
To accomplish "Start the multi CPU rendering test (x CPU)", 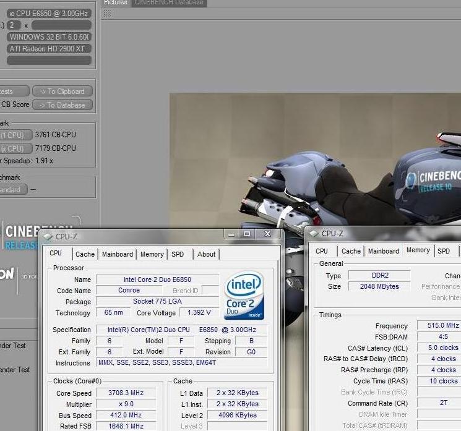I will (x=15, y=148).
